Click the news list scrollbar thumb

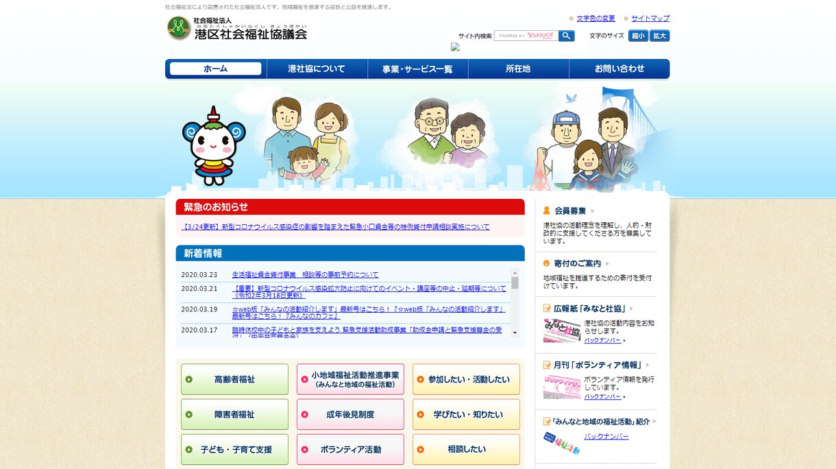515,282
